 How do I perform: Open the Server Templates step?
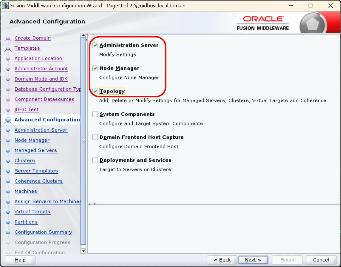tap(36, 171)
